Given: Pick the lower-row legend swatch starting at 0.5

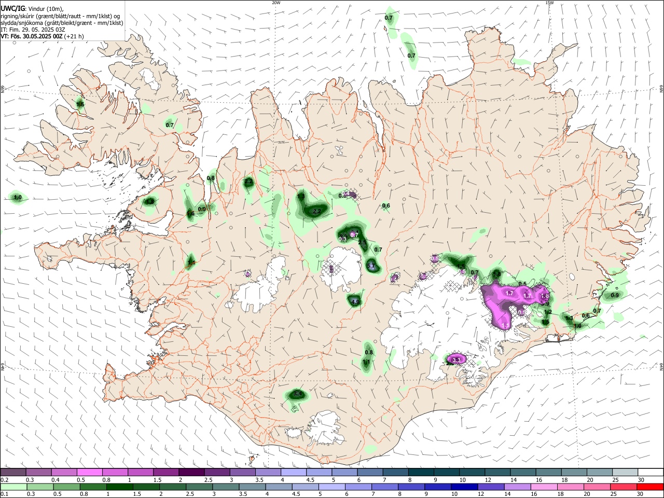Looking at the screenshot, I should (66, 487).
